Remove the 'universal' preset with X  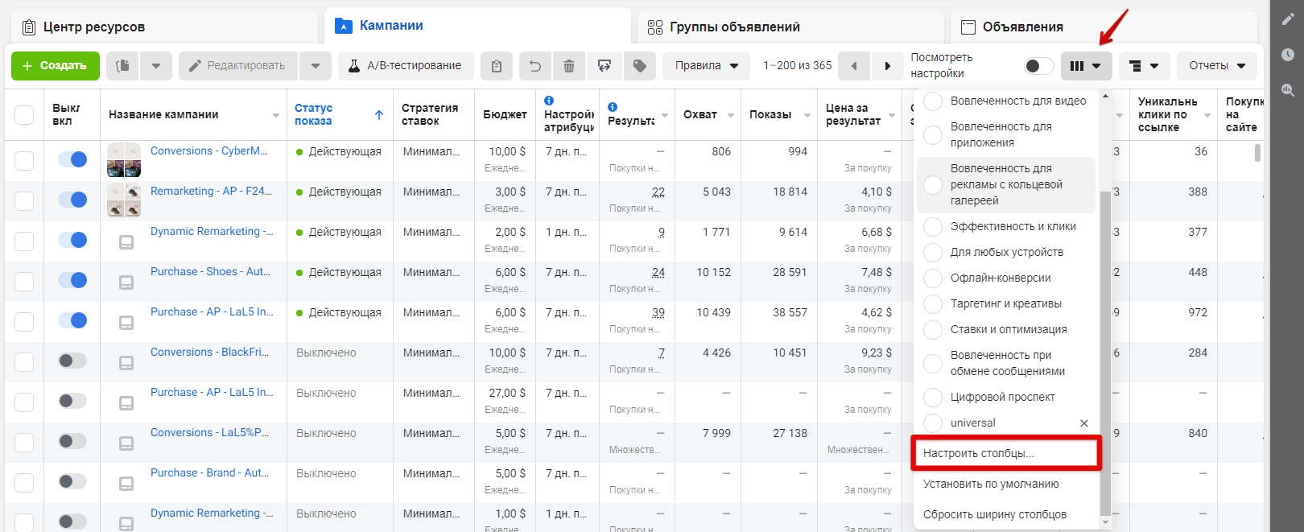point(1083,423)
